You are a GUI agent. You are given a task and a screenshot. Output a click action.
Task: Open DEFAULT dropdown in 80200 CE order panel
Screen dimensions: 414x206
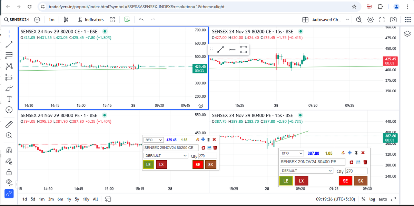coord(166,156)
